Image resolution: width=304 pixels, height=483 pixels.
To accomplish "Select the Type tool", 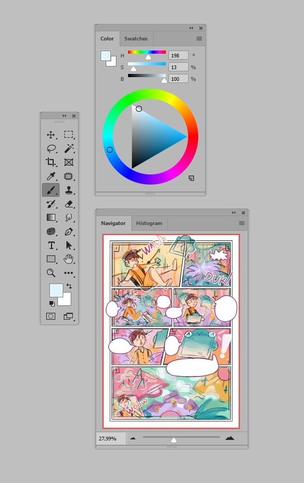I will [51, 245].
